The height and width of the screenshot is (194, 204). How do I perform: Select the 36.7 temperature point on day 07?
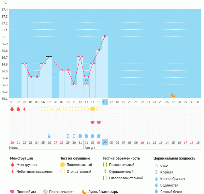click(49, 57)
